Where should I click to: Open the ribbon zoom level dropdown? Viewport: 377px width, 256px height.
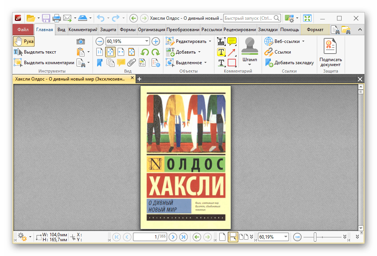coord(147,41)
